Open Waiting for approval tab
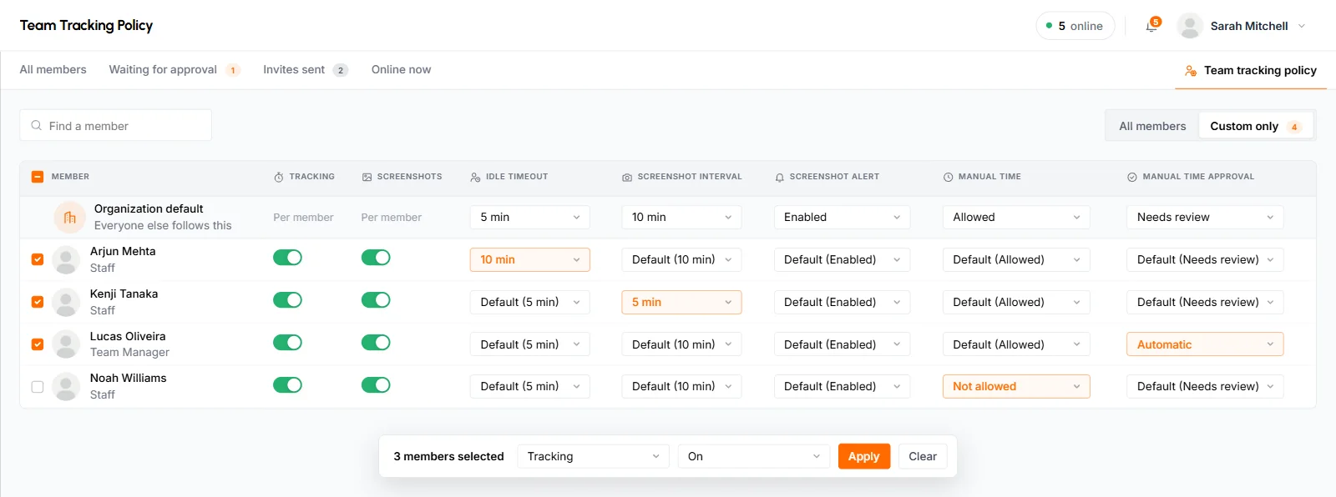1336x497 pixels. pos(175,70)
